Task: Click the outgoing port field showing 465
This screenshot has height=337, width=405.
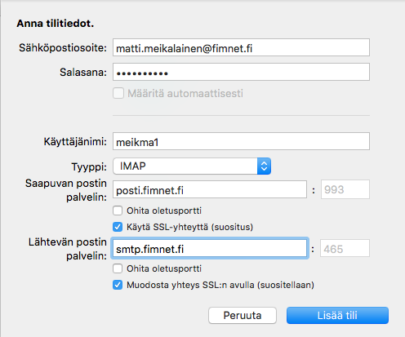Action: pyautogui.click(x=345, y=248)
